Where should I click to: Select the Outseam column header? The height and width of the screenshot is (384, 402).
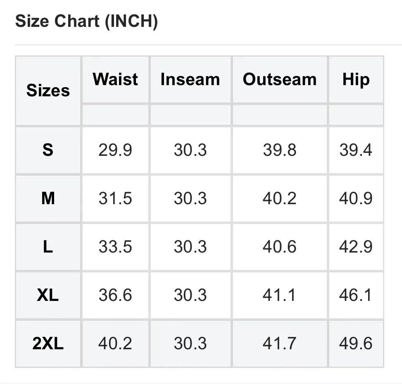coord(280,79)
